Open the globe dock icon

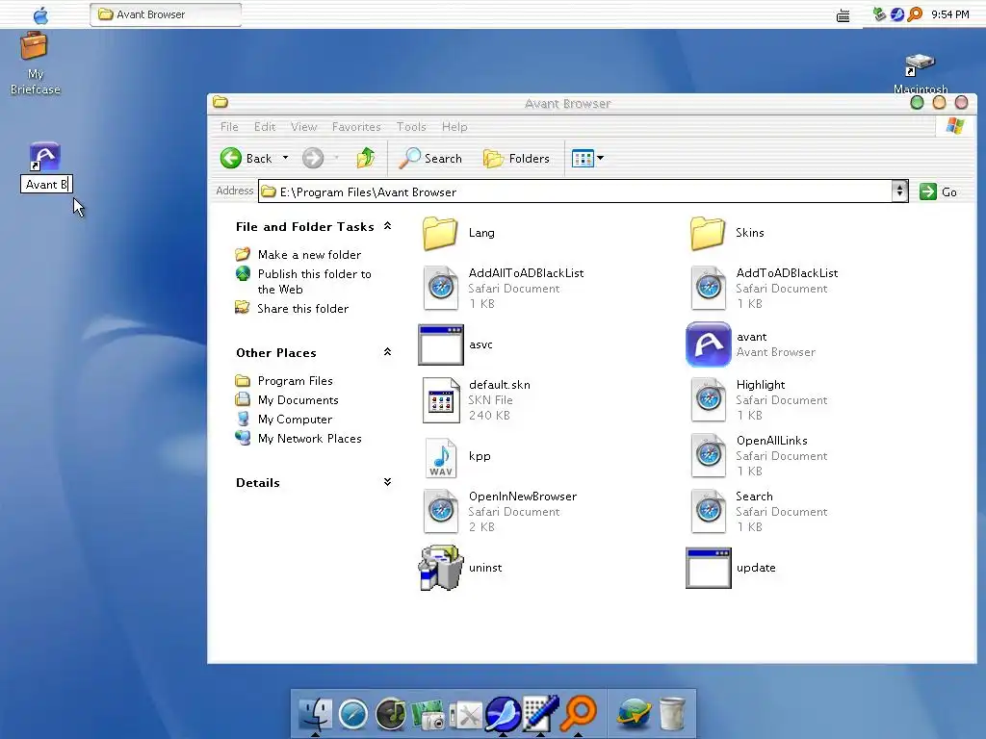click(634, 715)
